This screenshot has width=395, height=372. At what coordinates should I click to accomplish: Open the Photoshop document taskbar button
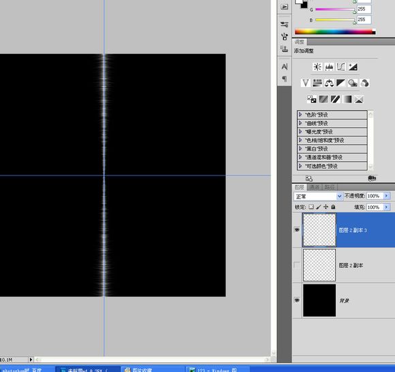87,369
